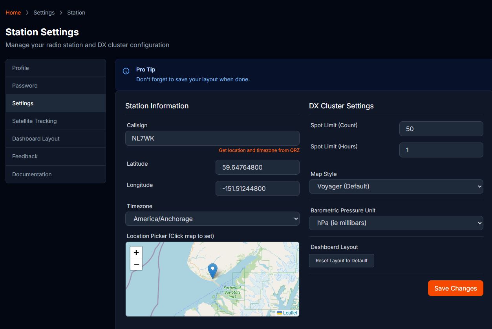Image resolution: width=492 pixels, height=329 pixels.
Task: Open Documentation in the sidebar
Action: tap(56, 174)
